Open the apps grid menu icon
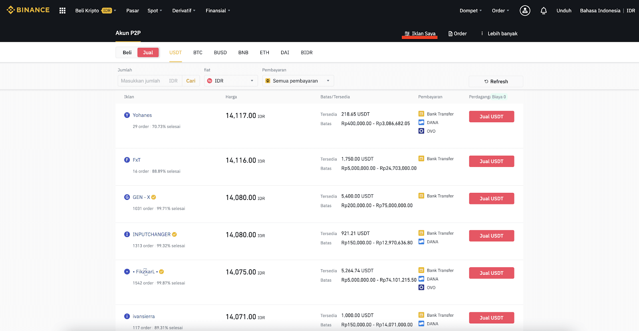Image resolution: width=639 pixels, height=331 pixels. [x=62, y=11]
